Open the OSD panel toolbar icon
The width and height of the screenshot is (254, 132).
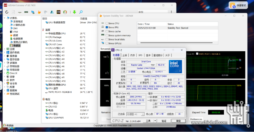click(x=59, y=12)
